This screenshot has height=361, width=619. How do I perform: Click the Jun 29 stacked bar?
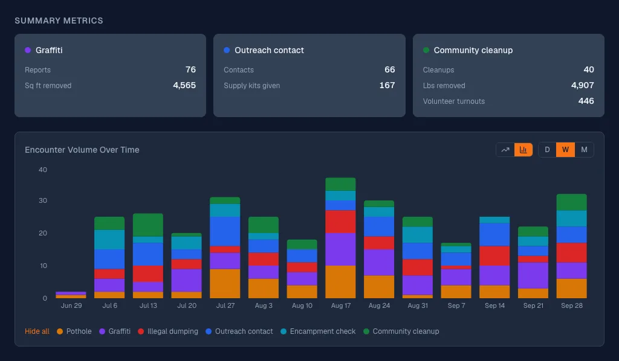click(71, 295)
